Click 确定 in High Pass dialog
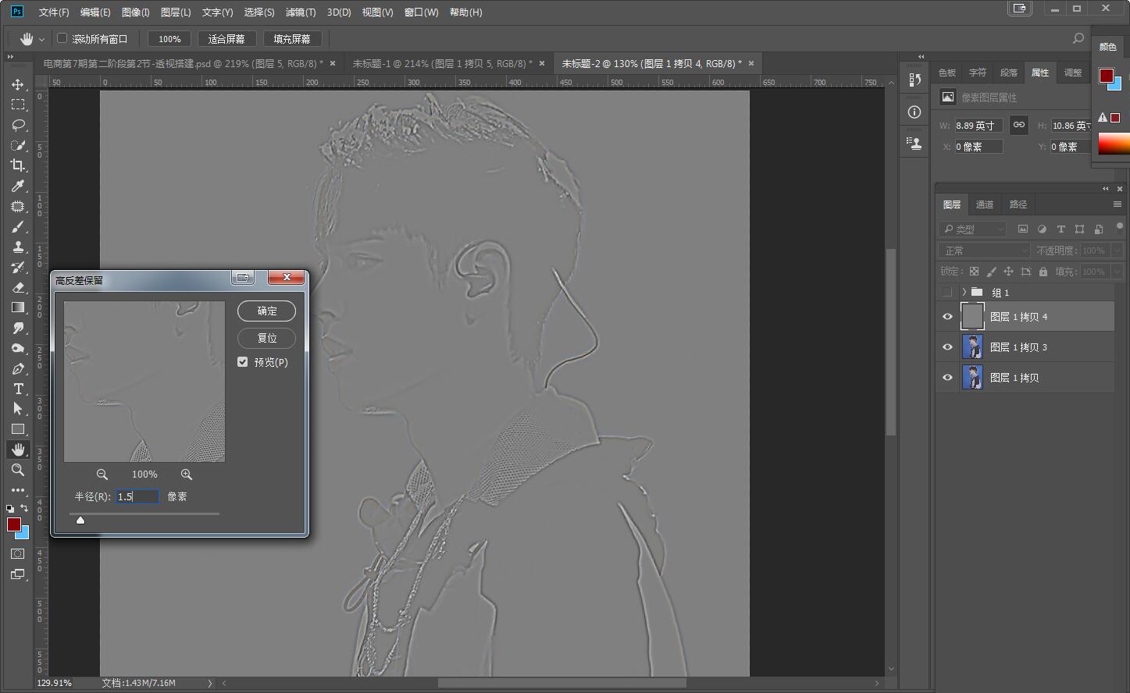The height and width of the screenshot is (693, 1130). pyautogui.click(x=267, y=311)
